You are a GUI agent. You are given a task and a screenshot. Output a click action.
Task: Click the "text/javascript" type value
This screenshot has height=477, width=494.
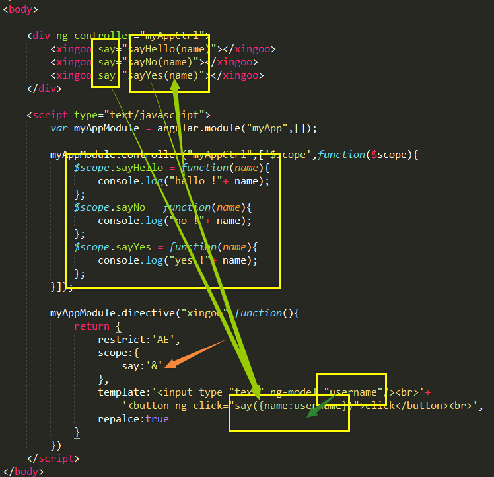tap(155, 115)
